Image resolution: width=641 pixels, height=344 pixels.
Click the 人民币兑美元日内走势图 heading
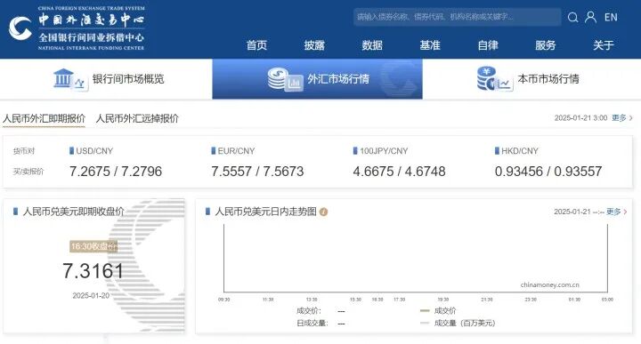[x=265, y=212]
